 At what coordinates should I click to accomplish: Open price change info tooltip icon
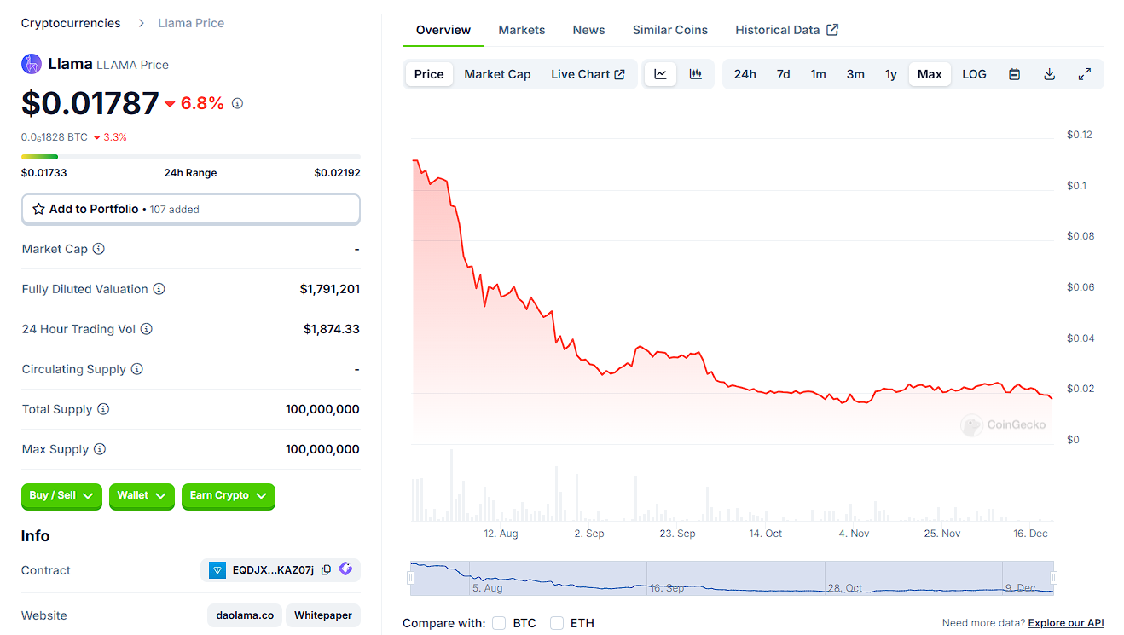(x=237, y=103)
